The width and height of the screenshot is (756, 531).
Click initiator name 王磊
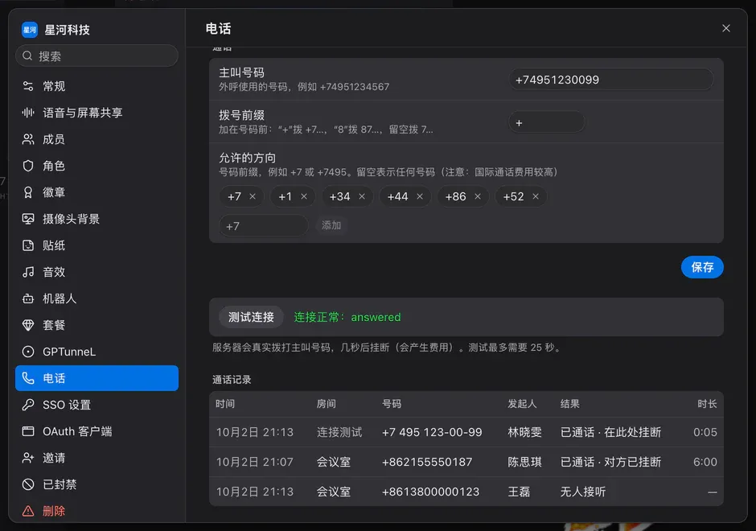point(519,492)
